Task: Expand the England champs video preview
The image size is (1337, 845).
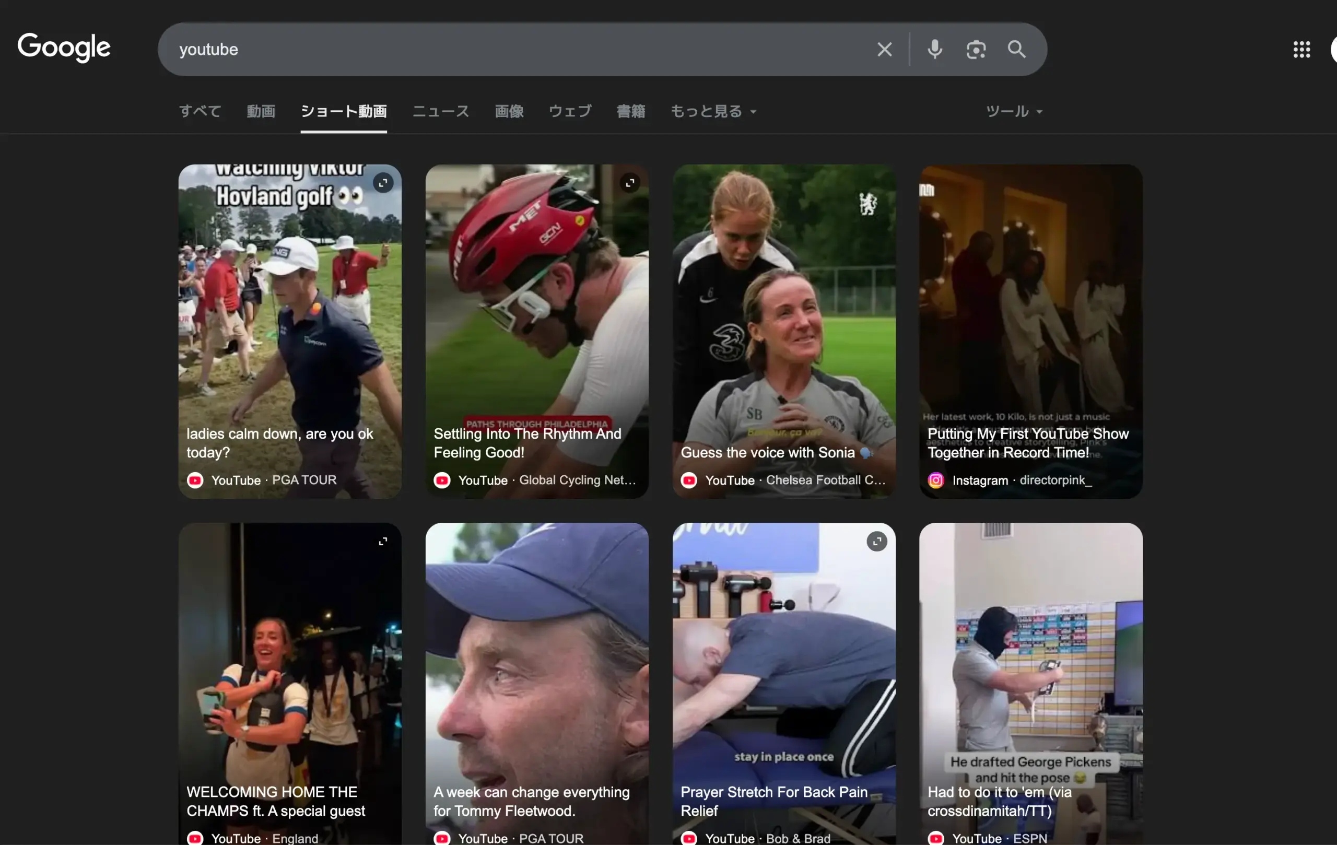Action: tap(383, 541)
